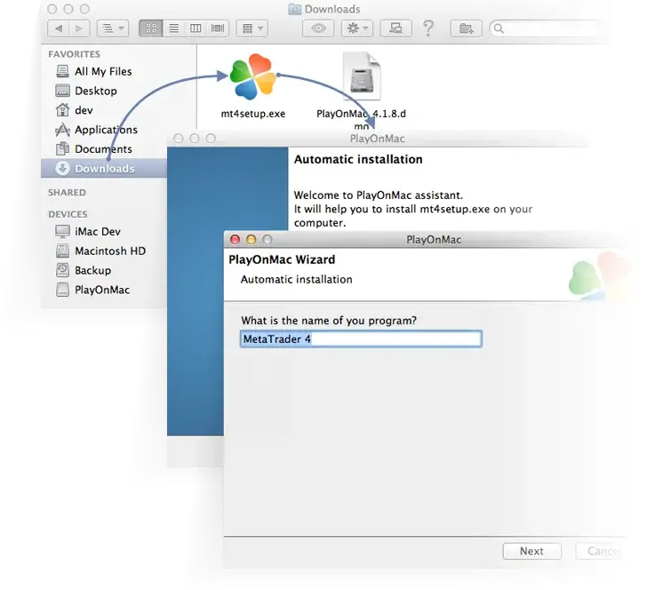
Task: Click the Documents sidebar icon
Action: [x=62, y=148]
